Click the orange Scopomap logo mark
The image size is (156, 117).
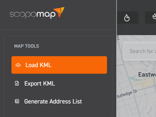[x=60, y=12]
